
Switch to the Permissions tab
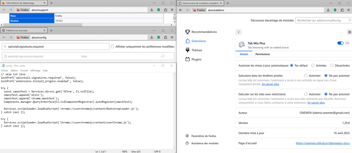[x=263, y=54]
